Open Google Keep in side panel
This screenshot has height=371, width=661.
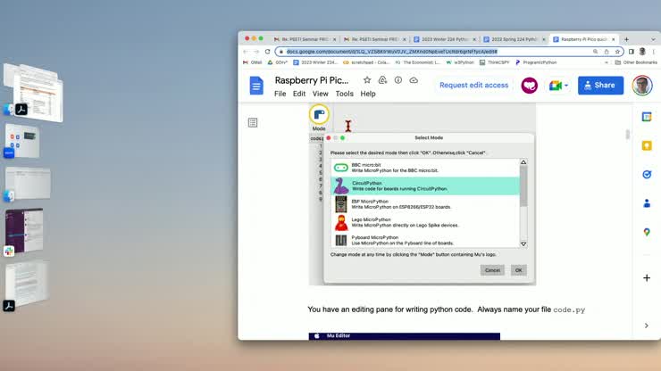[x=647, y=145]
